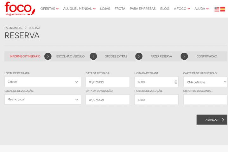228x152 pixels.
Task: Expand the A Foco menu
Action: click(182, 9)
